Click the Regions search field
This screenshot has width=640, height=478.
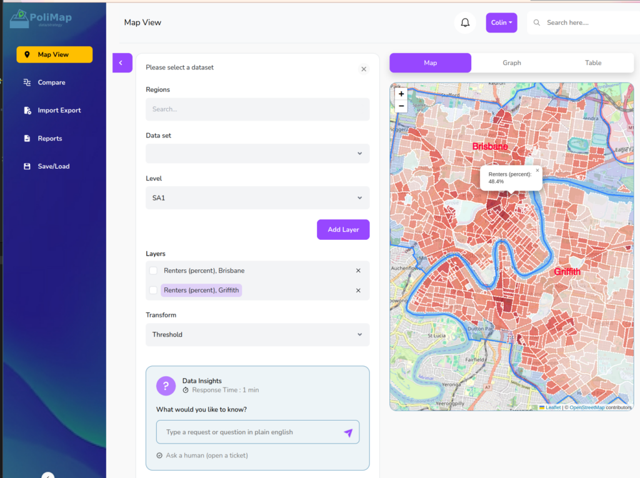[x=257, y=109]
